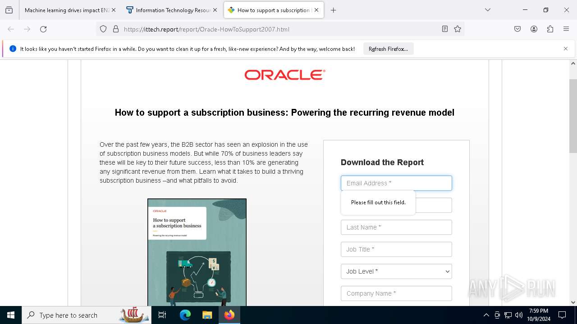Click the Job Title field

pos(396,249)
